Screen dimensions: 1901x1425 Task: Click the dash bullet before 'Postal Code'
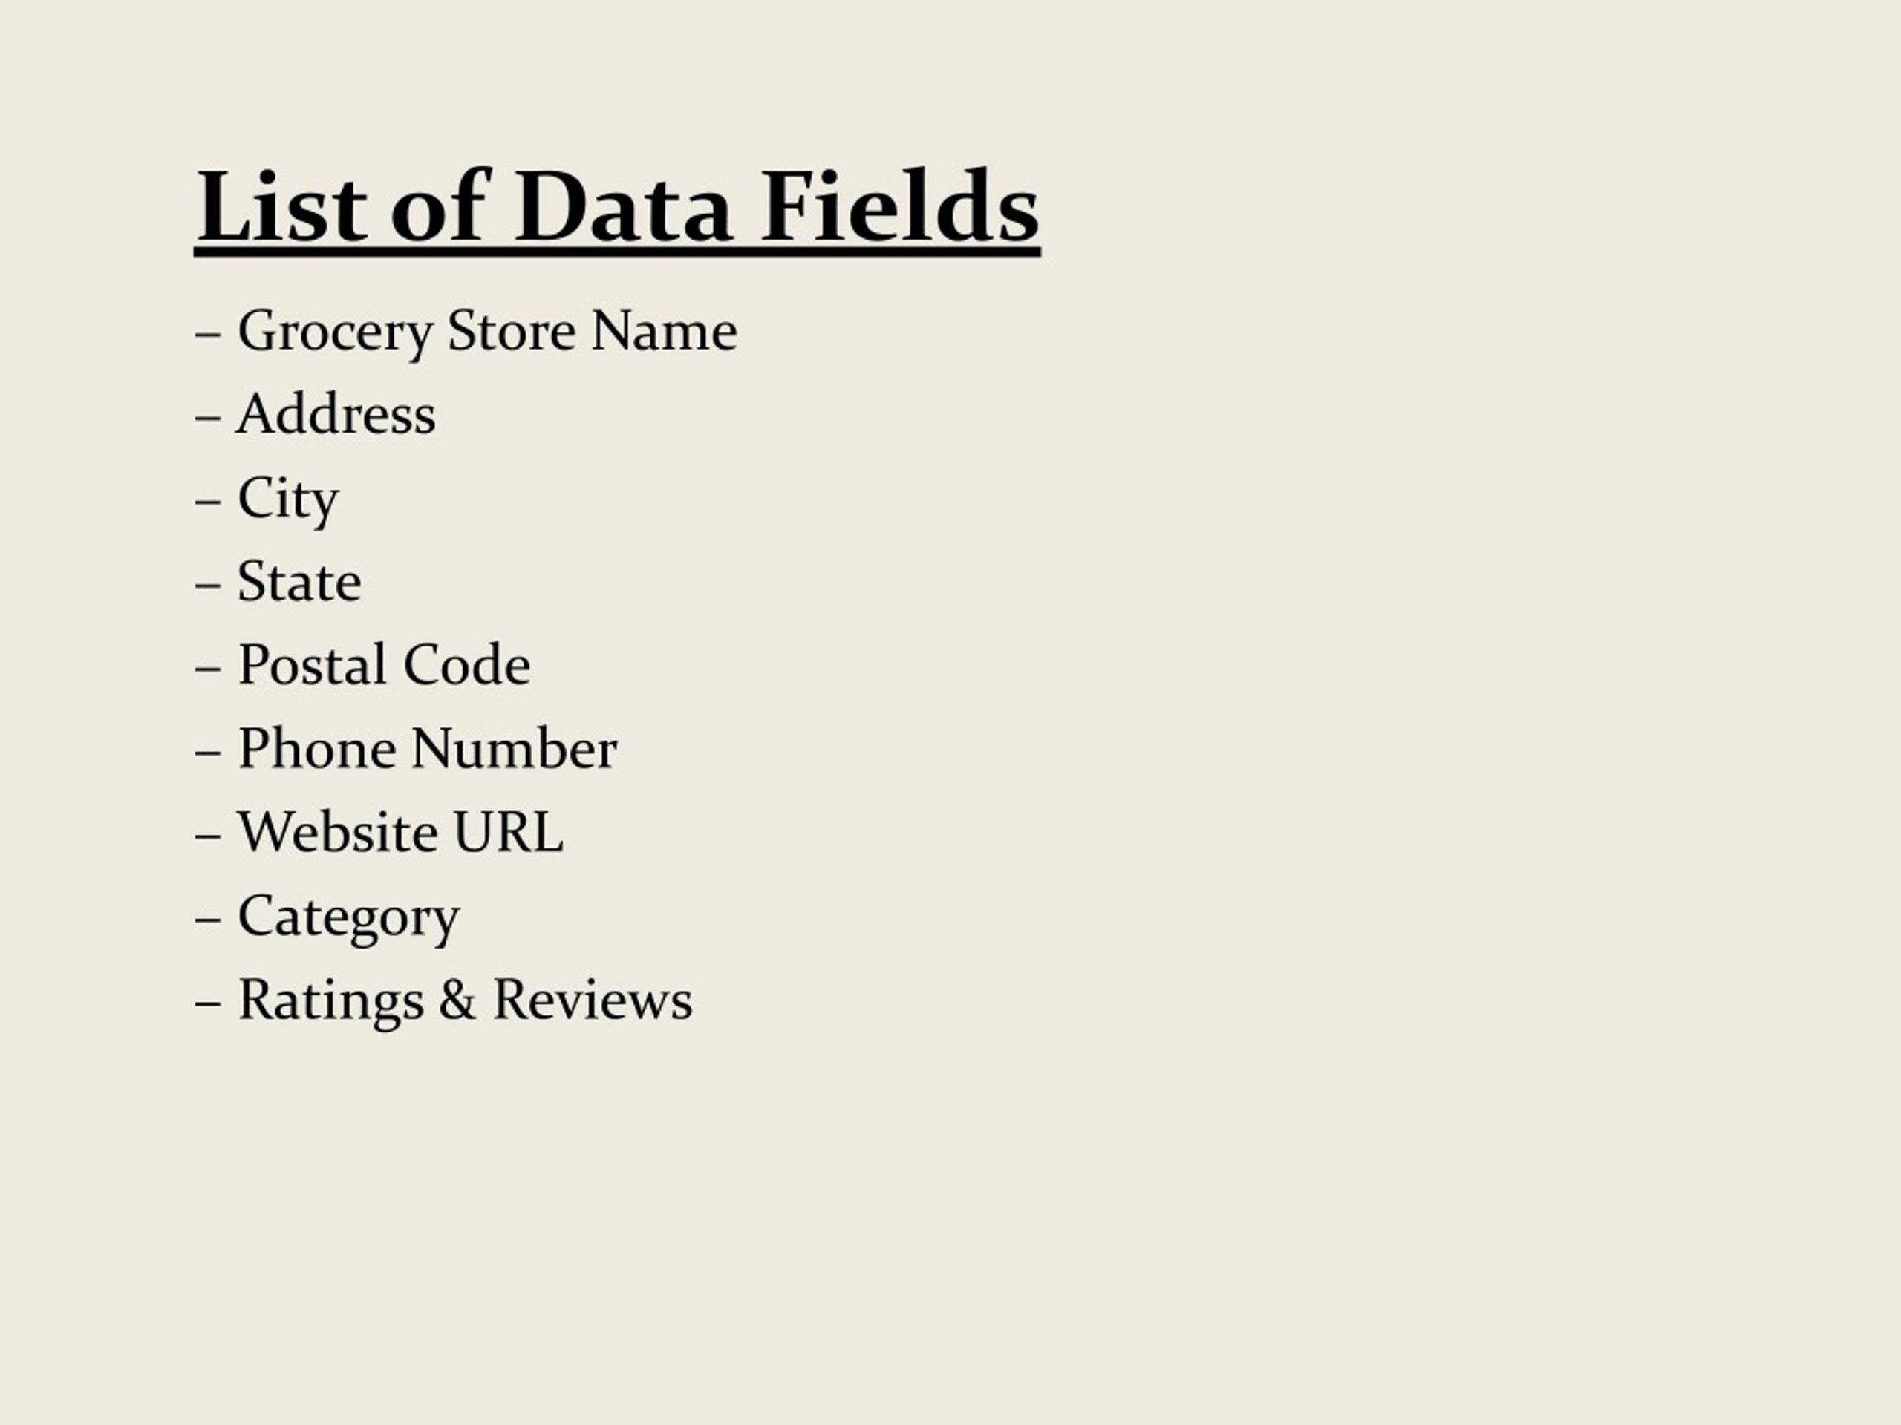tap(208, 668)
